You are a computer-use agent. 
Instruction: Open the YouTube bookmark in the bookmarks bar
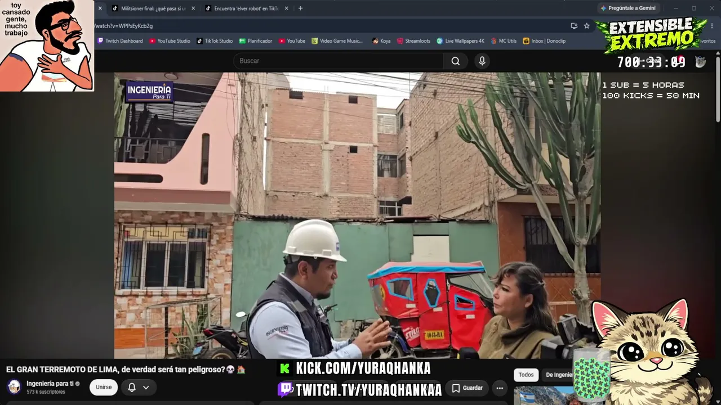tap(292, 41)
